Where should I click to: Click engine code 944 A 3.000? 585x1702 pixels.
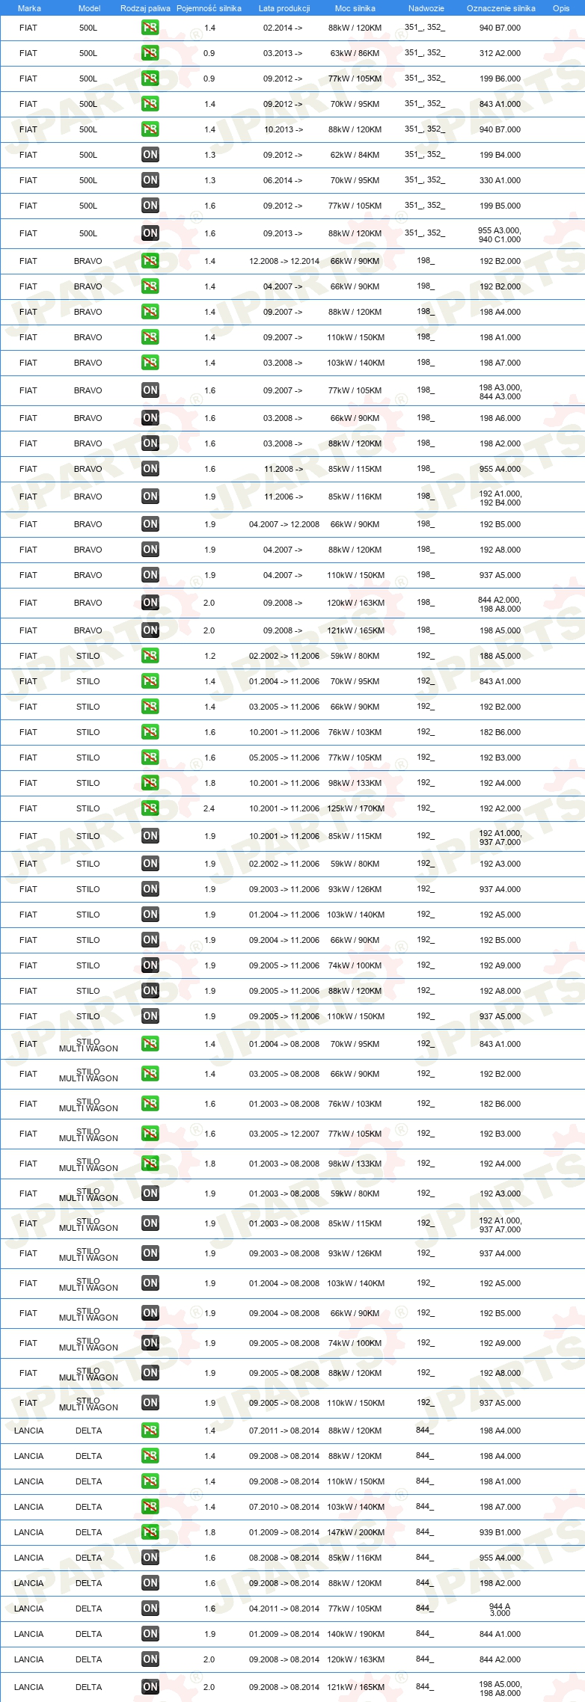coord(500,1609)
